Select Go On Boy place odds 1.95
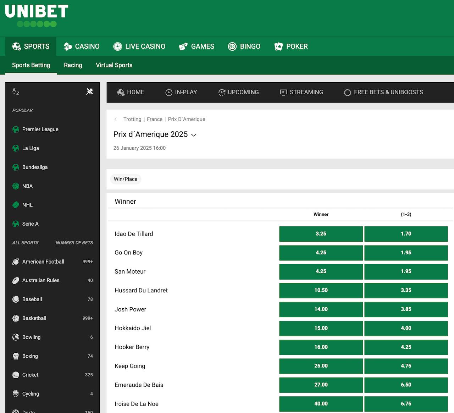The width and height of the screenshot is (454, 413). tap(406, 253)
